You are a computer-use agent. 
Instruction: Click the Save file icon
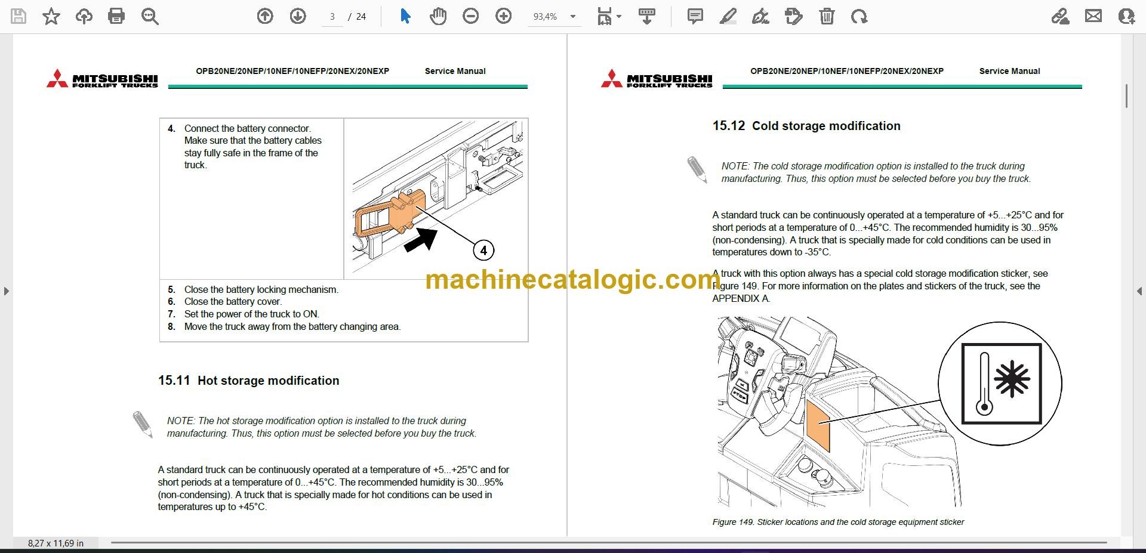(19, 16)
